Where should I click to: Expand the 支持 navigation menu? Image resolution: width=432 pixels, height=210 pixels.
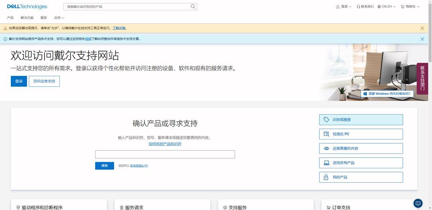click(x=59, y=18)
